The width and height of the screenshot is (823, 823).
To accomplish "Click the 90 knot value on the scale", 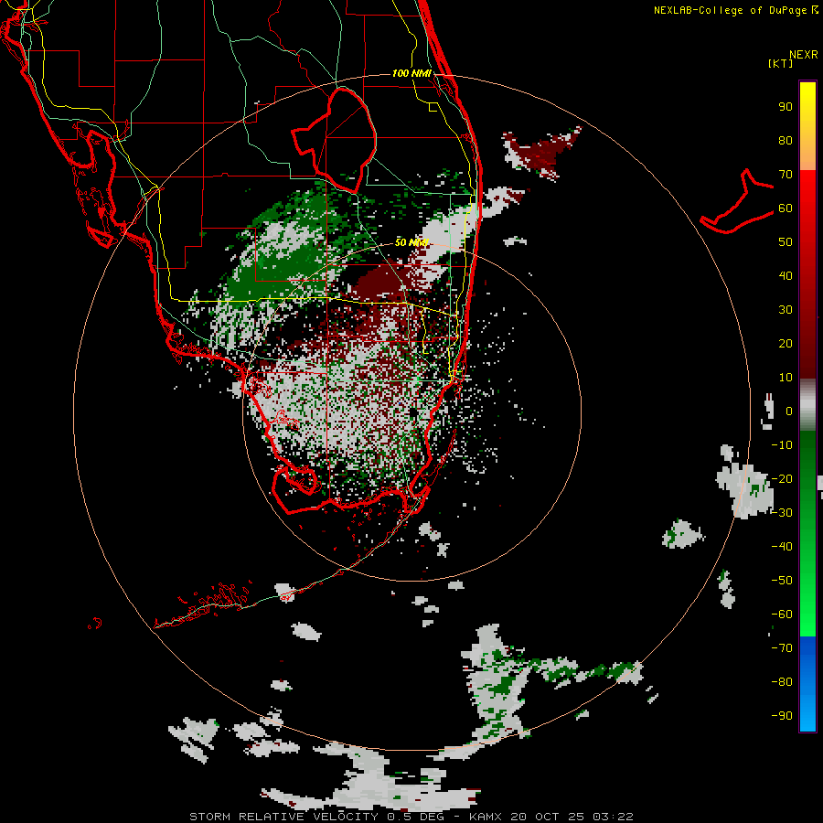I will 786,107.
